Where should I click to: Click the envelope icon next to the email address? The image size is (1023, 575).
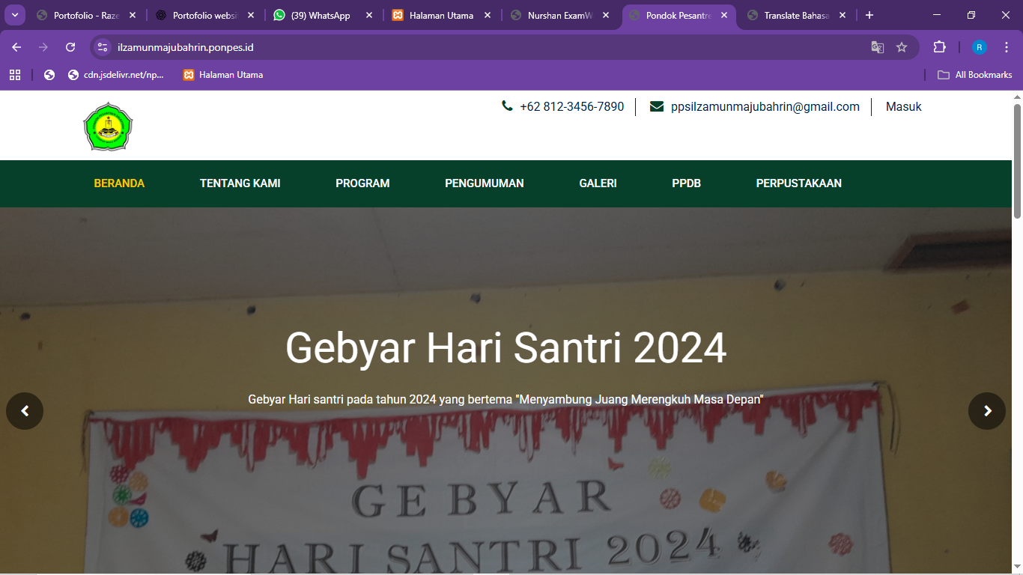657,106
